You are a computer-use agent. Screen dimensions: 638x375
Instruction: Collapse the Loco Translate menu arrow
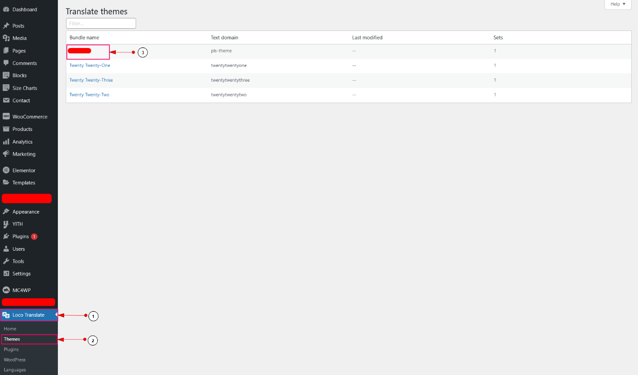56,315
